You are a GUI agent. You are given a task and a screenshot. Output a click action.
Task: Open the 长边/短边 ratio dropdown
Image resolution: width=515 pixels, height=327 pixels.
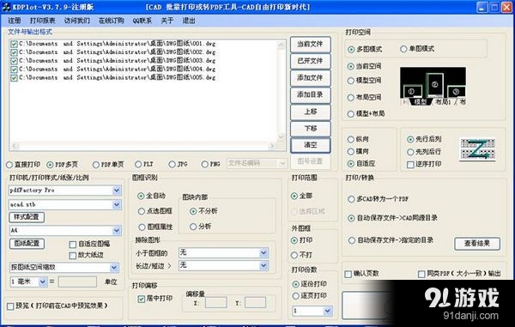264,265
